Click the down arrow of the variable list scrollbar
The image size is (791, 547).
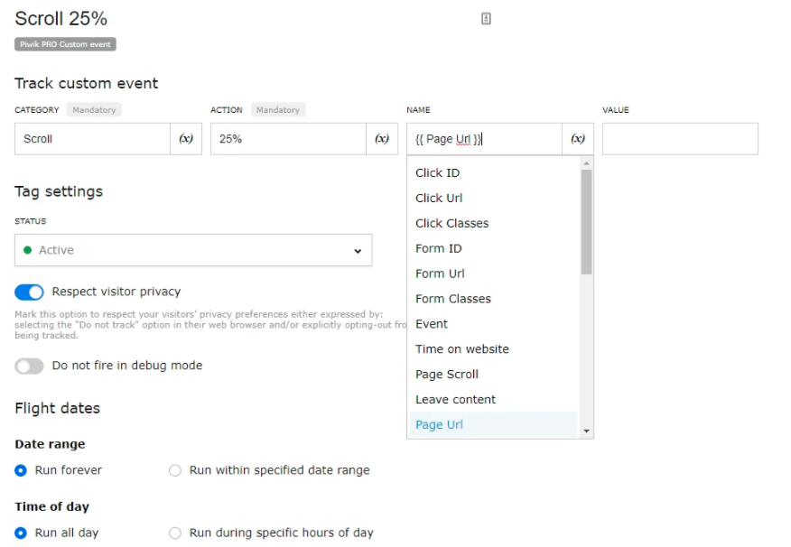click(586, 431)
